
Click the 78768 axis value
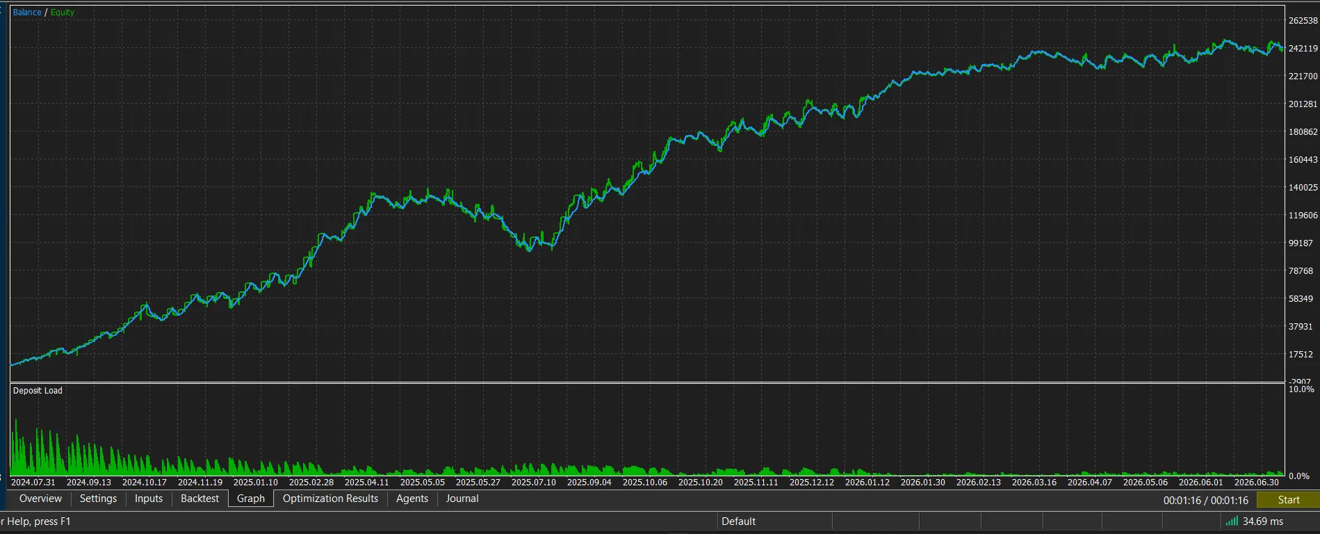[1301, 271]
